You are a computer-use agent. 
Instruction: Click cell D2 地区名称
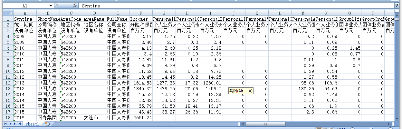tap(95, 25)
